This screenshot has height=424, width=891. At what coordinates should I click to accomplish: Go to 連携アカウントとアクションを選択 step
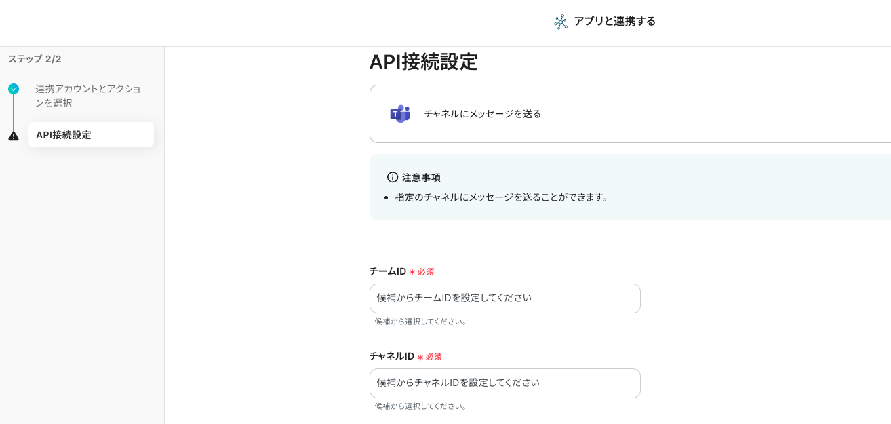pyautogui.click(x=87, y=96)
